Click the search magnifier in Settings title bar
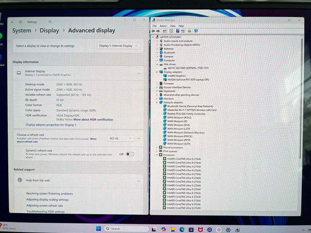The image size is (311, 233). pos(50,21)
